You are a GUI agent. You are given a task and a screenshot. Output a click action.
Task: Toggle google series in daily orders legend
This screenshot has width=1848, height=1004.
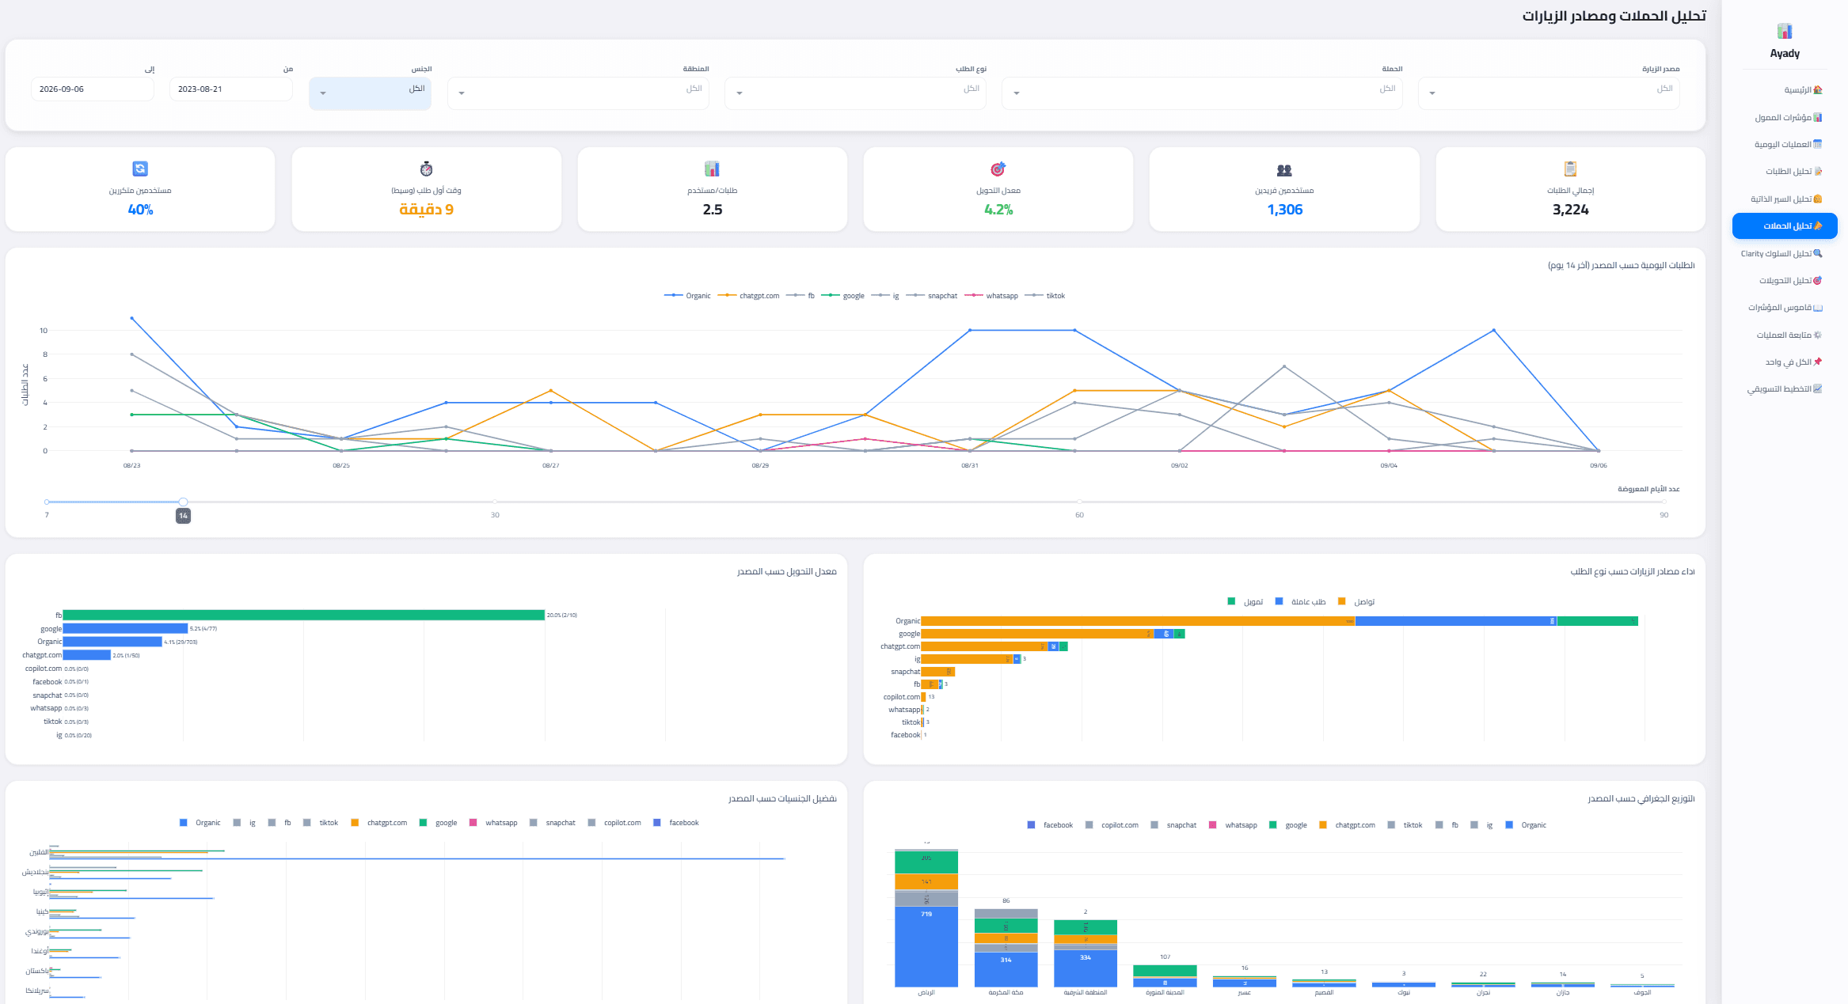(842, 296)
